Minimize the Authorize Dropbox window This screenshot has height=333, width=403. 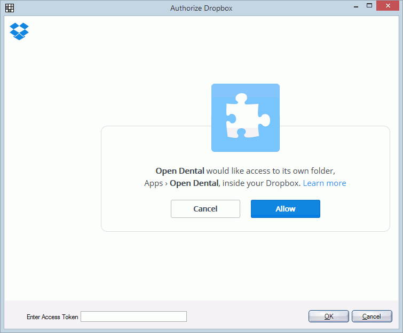point(356,6)
